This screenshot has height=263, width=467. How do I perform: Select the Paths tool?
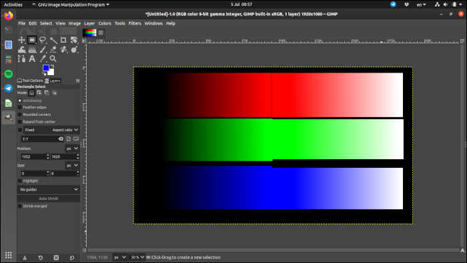coord(21,59)
